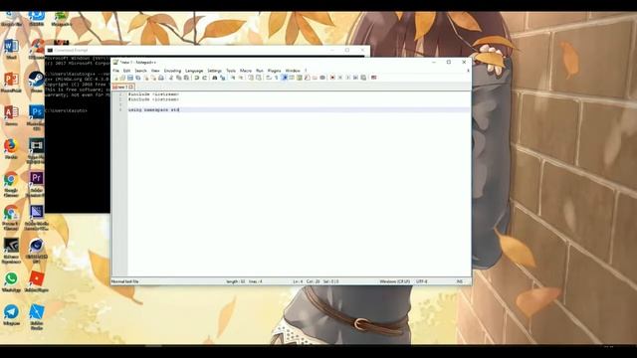Open the Tools menu
Screen dimensions: 637x358
pos(231,71)
